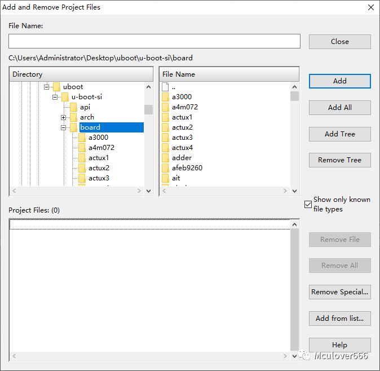Click Add from list button
Viewport: 380px width, 371px height.
tap(339, 319)
